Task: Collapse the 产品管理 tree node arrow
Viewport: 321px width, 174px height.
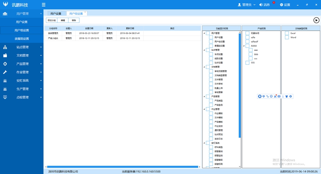Action: (204, 96)
